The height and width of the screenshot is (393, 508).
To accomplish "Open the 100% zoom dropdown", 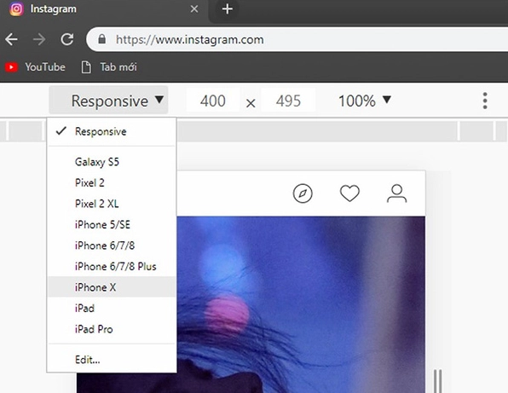I will coord(365,101).
